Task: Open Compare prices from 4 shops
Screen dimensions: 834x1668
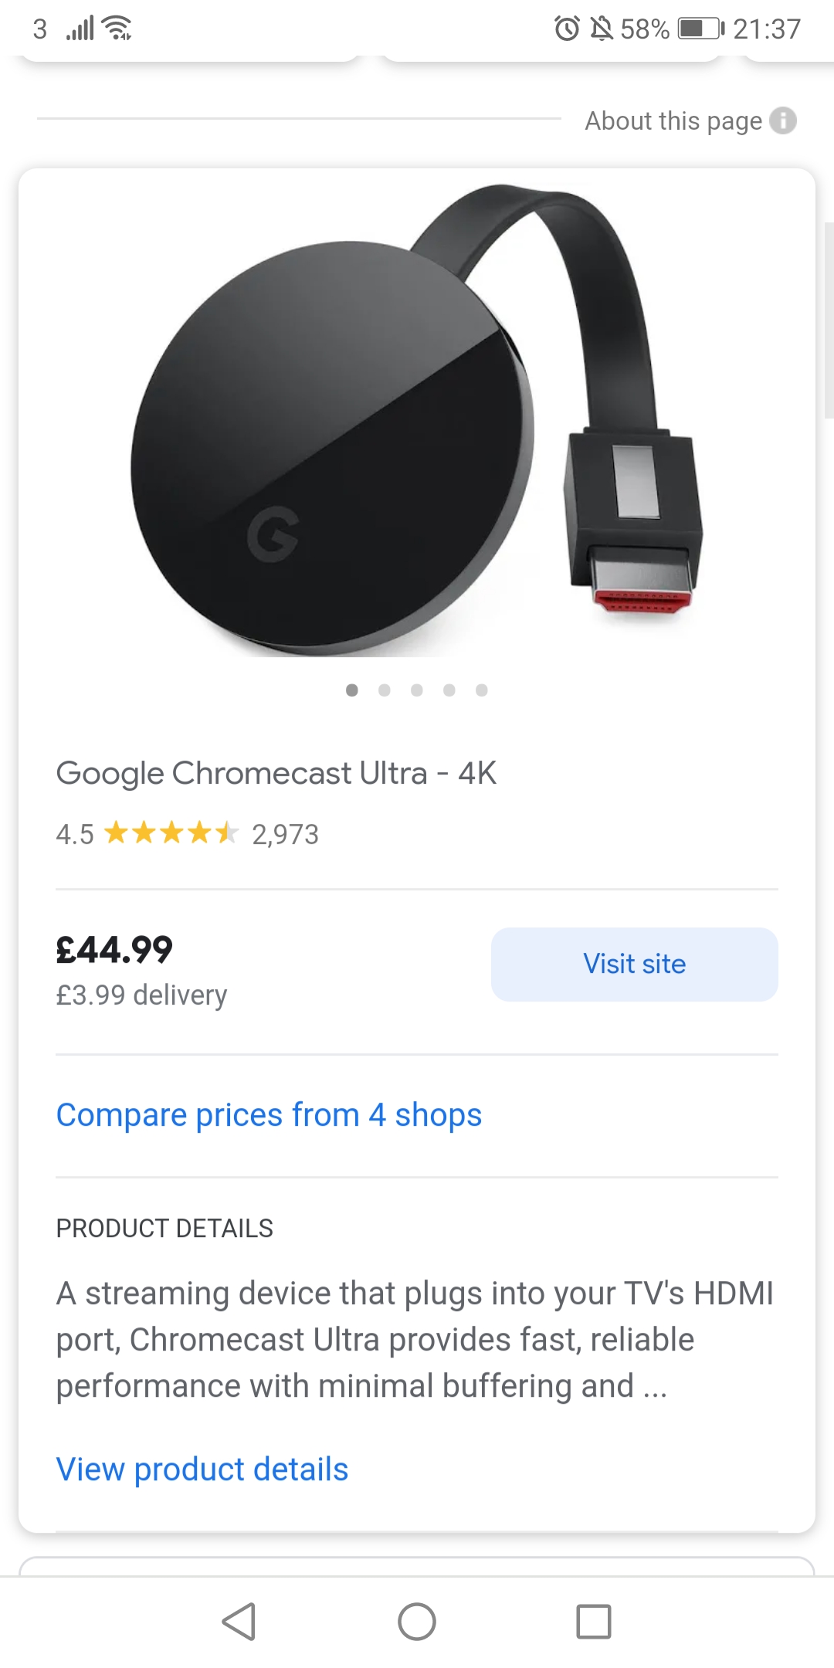Action: 269,1115
